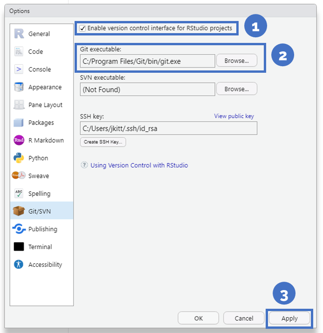Open the View public key link

234,116
